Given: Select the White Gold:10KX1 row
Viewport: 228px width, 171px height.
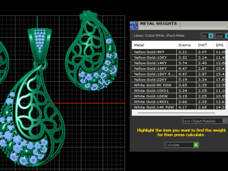Looking at the screenshot, I should coord(179,91).
